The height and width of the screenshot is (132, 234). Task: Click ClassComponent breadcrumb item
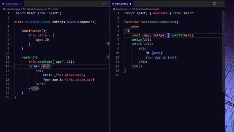[x=35, y=9]
